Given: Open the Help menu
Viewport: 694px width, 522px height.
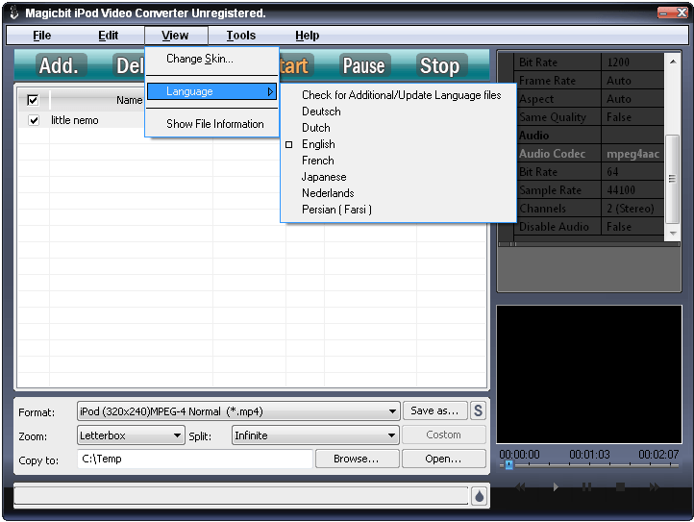Looking at the screenshot, I should 308,35.
